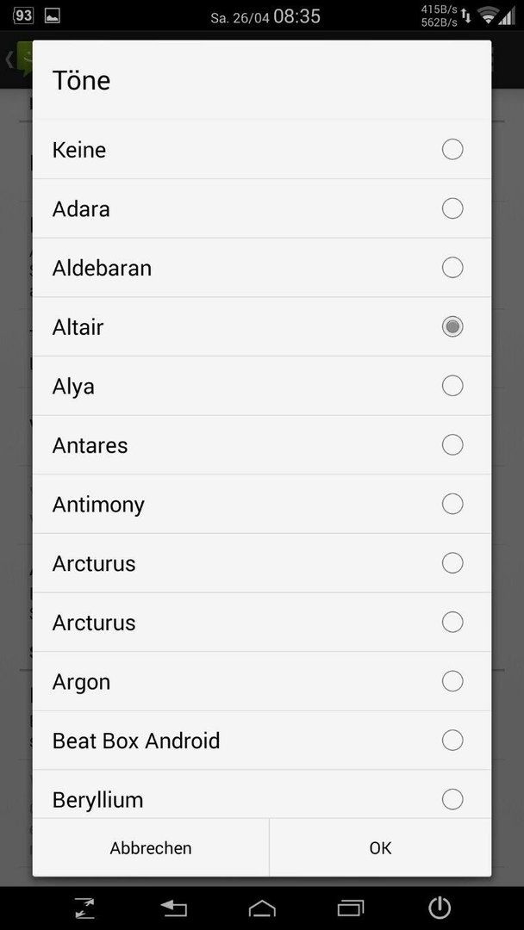Image resolution: width=524 pixels, height=930 pixels.
Task: Choose the Alya tone option
Action: point(262,386)
